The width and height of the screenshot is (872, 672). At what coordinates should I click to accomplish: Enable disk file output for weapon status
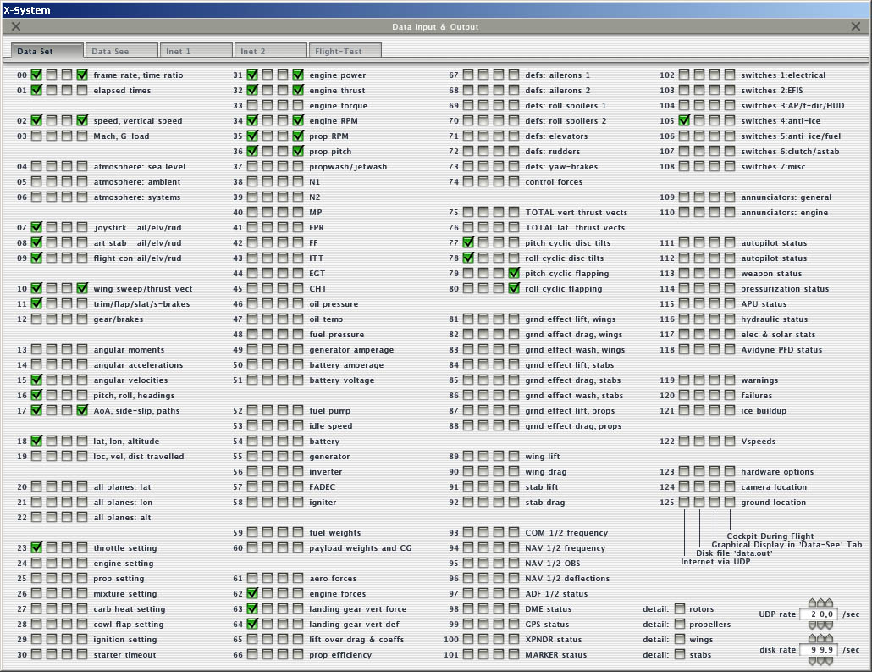tap(699, 273)
